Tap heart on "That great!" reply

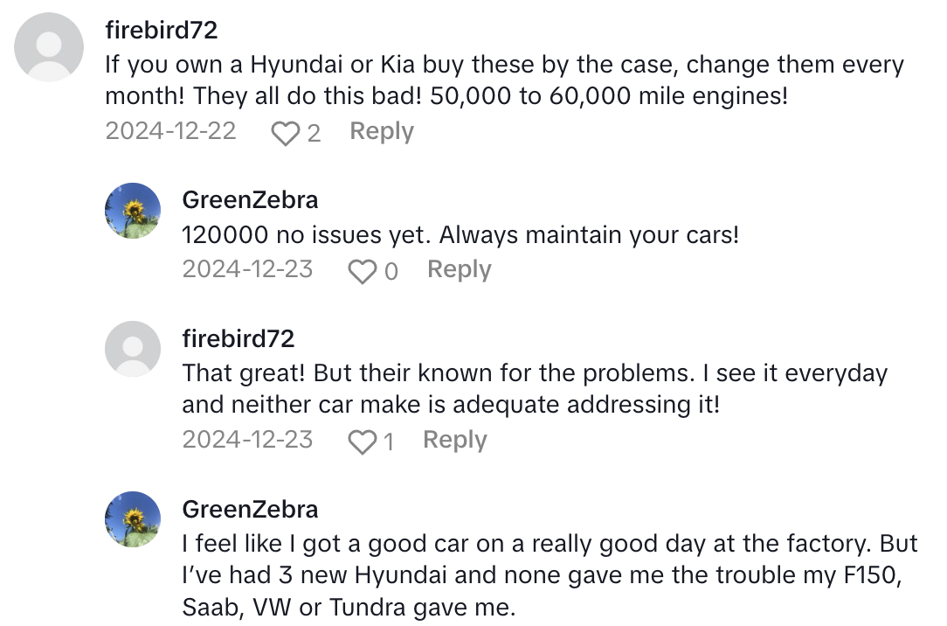[362, 442]
